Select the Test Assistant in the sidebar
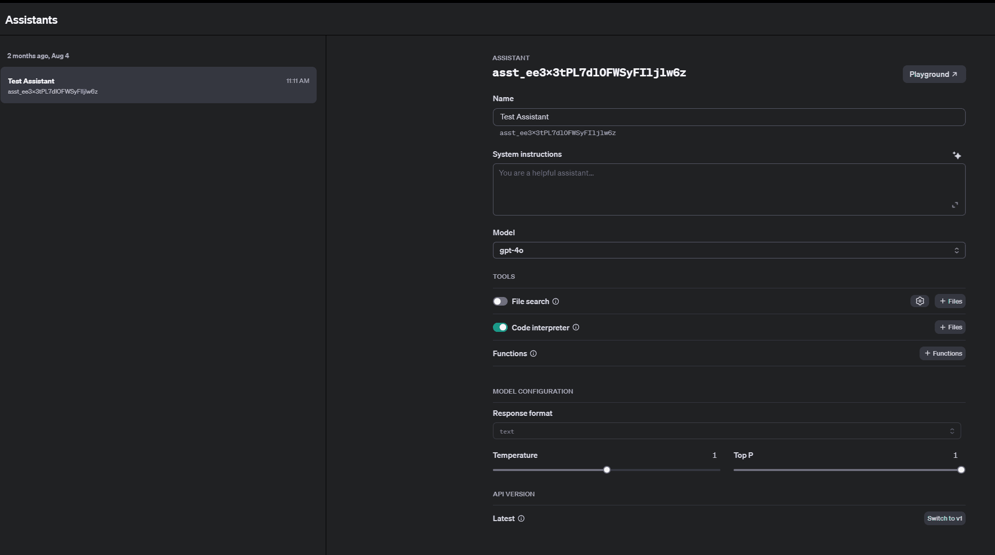 click(x=159, y=85)
